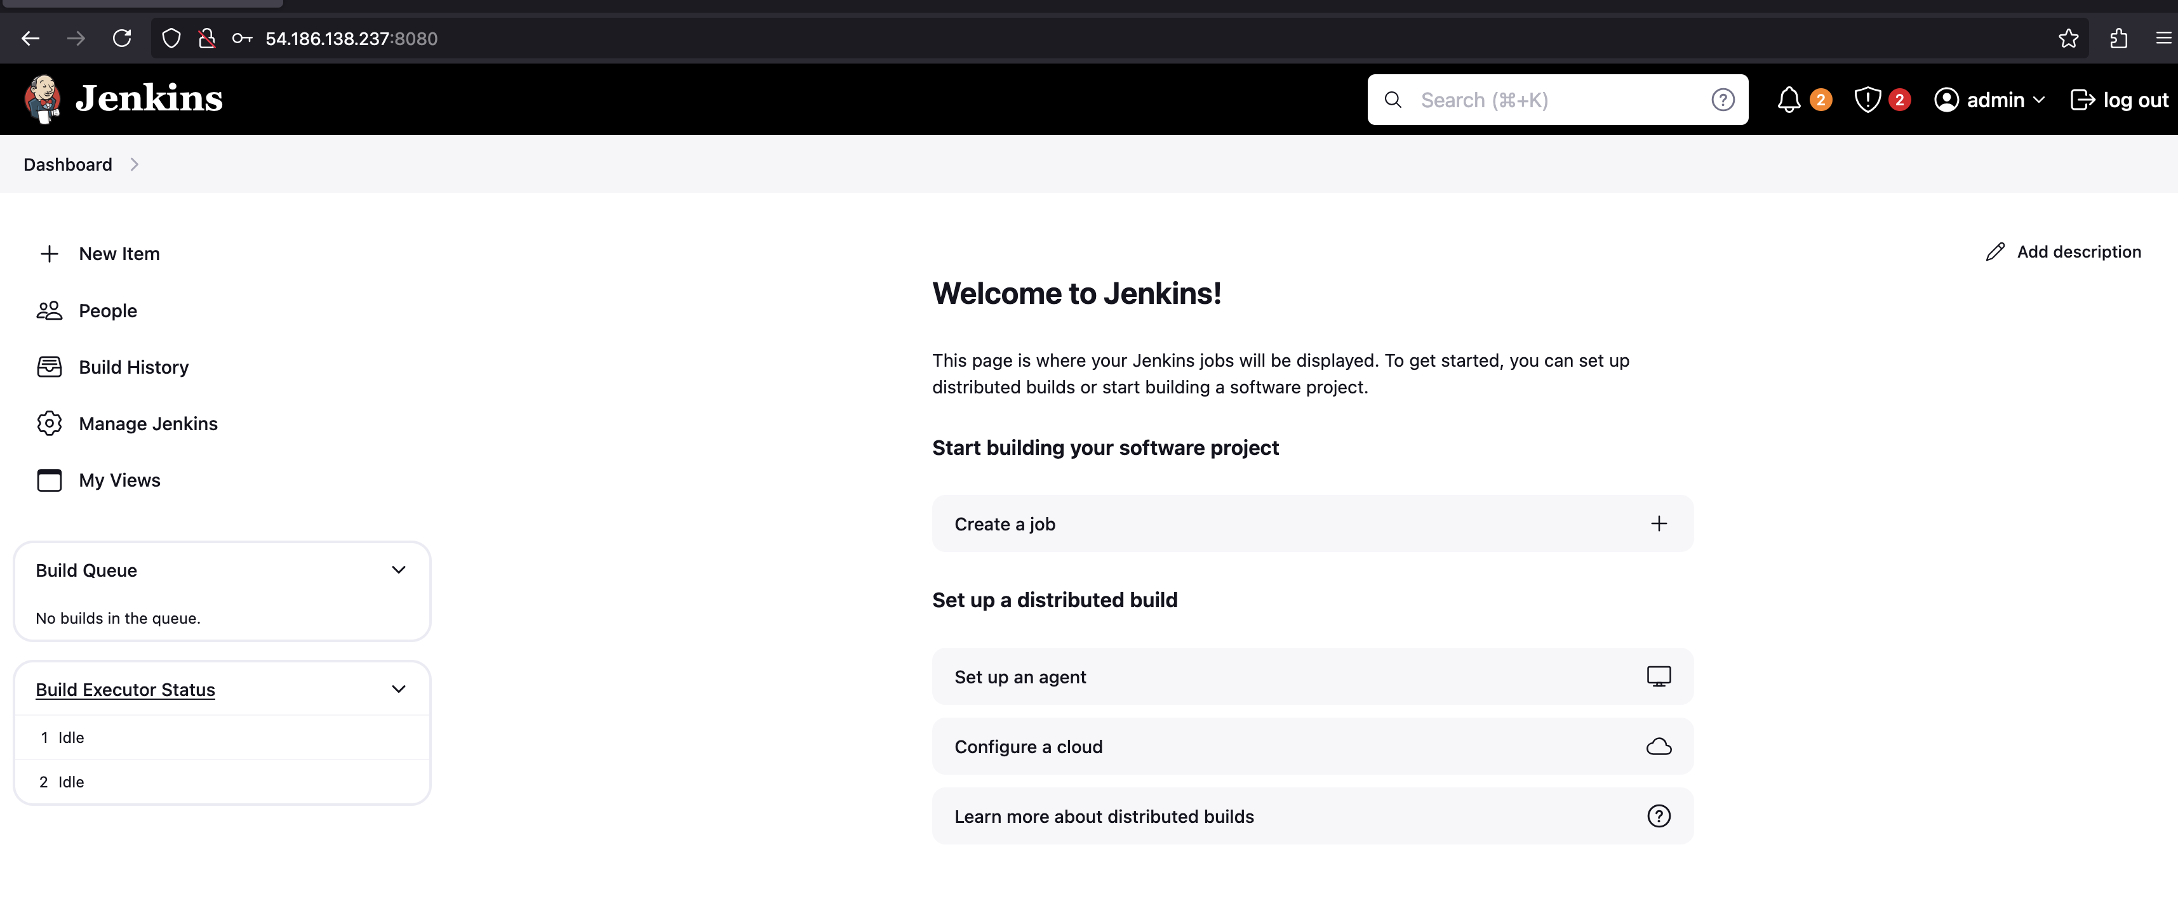The image size is (2178, 920).
Task: Bookmark page with star icon
Action: tap(2068, 38)
